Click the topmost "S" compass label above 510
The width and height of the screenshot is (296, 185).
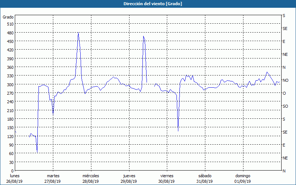(x=284, y=16)
